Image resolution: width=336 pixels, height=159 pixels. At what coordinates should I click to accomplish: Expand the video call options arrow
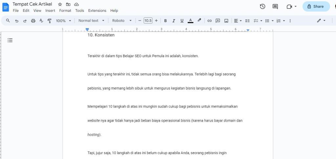[296, 7]
